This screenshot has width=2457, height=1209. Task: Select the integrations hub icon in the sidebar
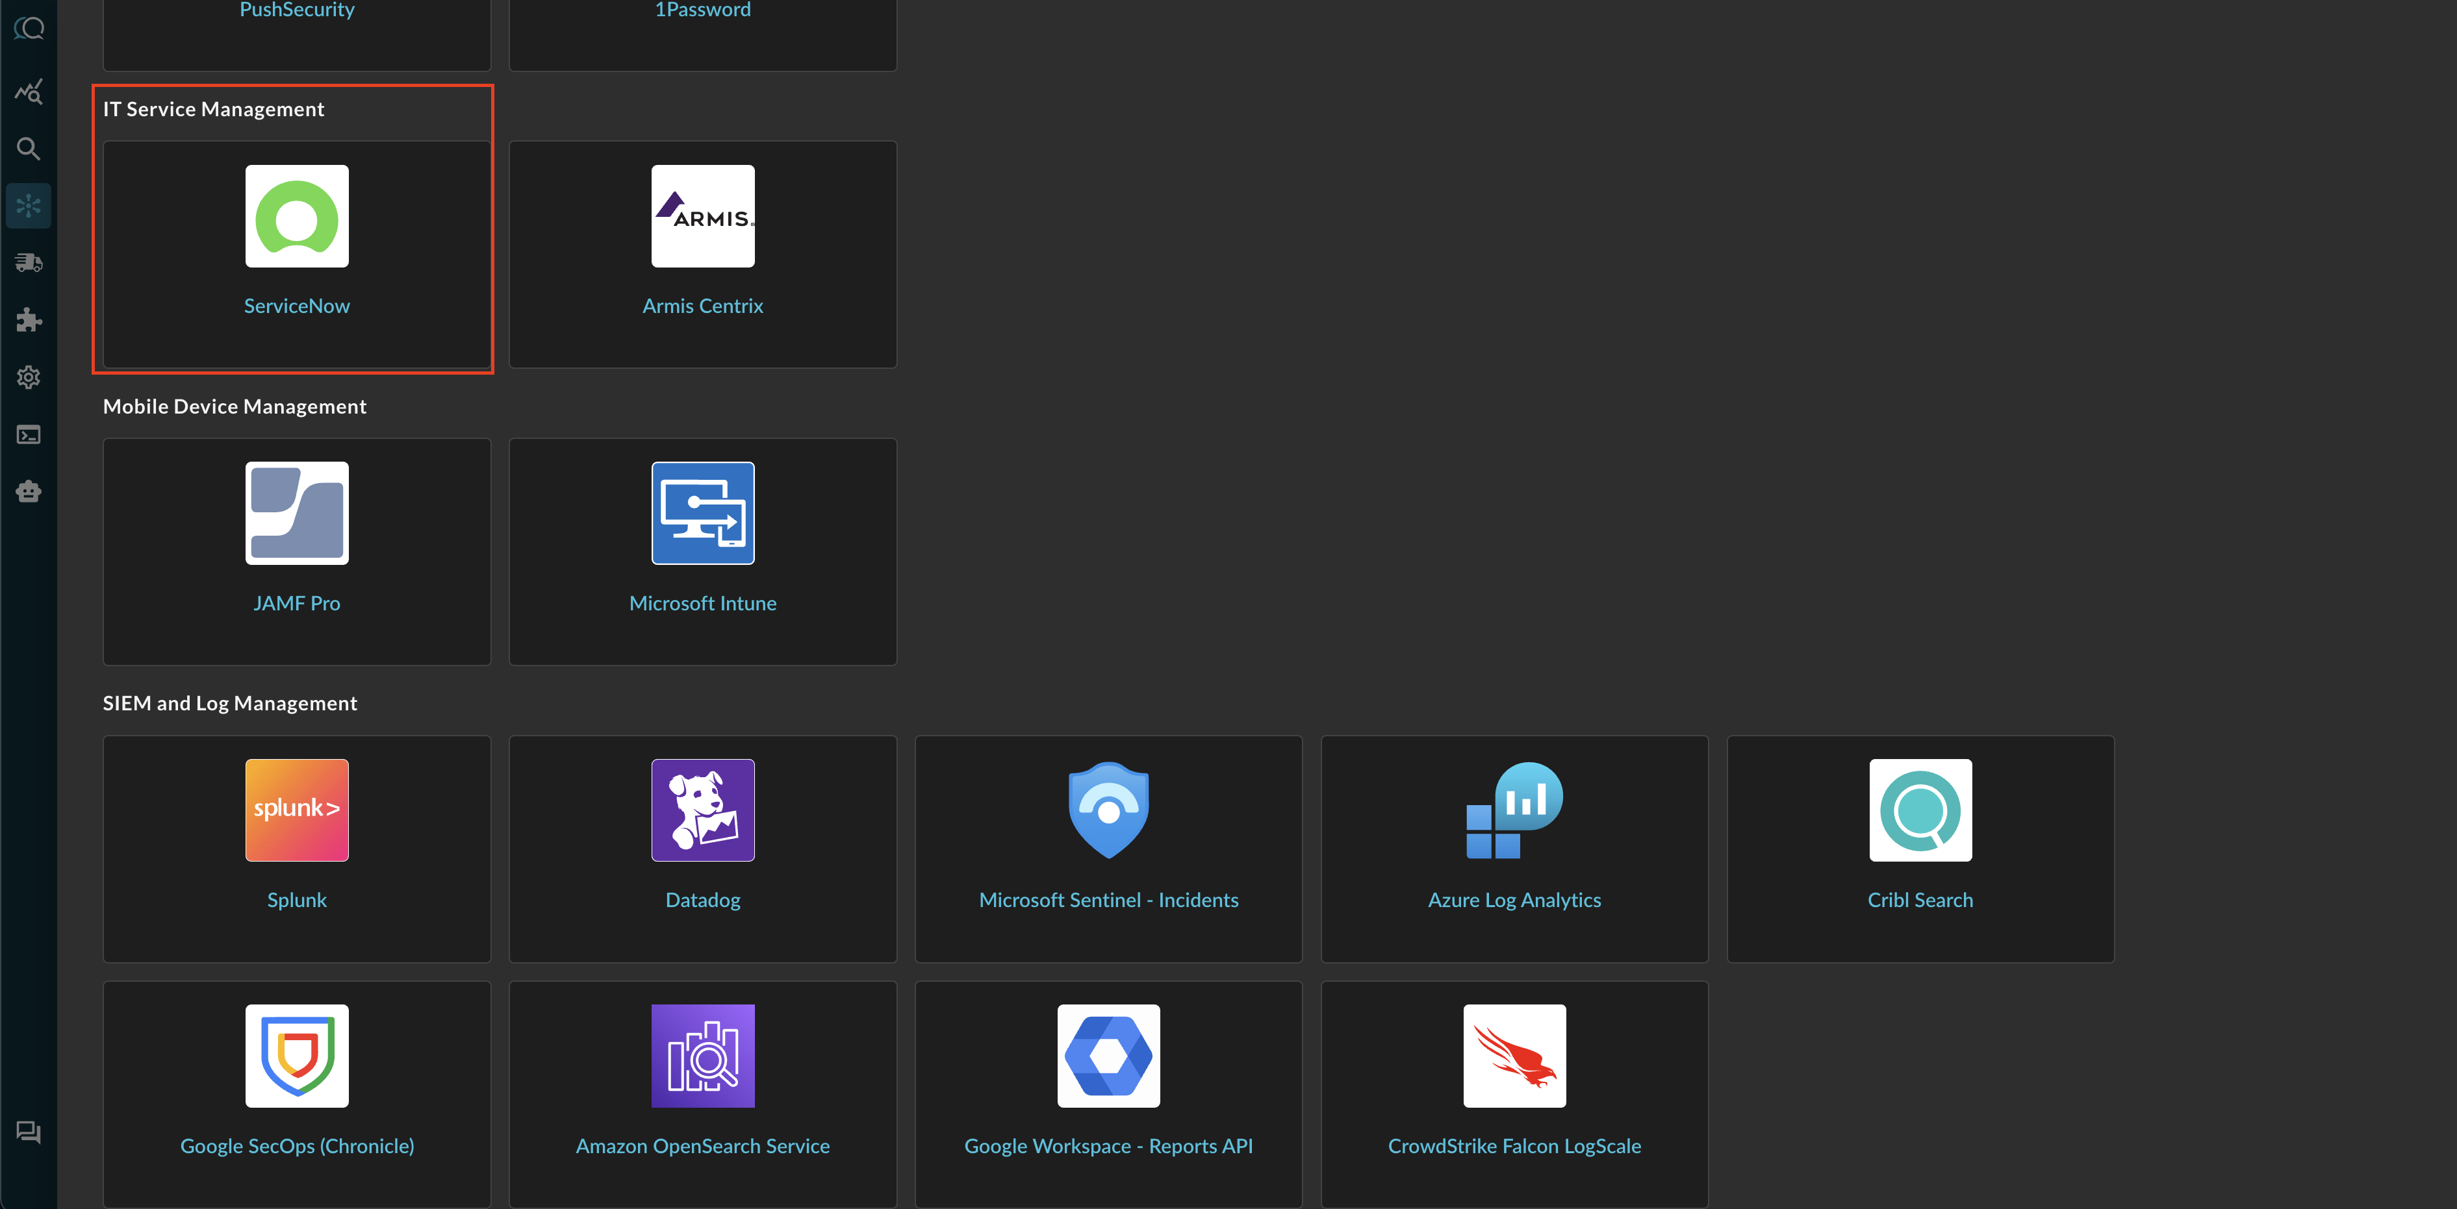[x=29, y=206]
